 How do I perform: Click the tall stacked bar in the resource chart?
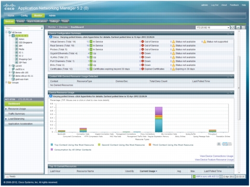click(x=159, y=120)
